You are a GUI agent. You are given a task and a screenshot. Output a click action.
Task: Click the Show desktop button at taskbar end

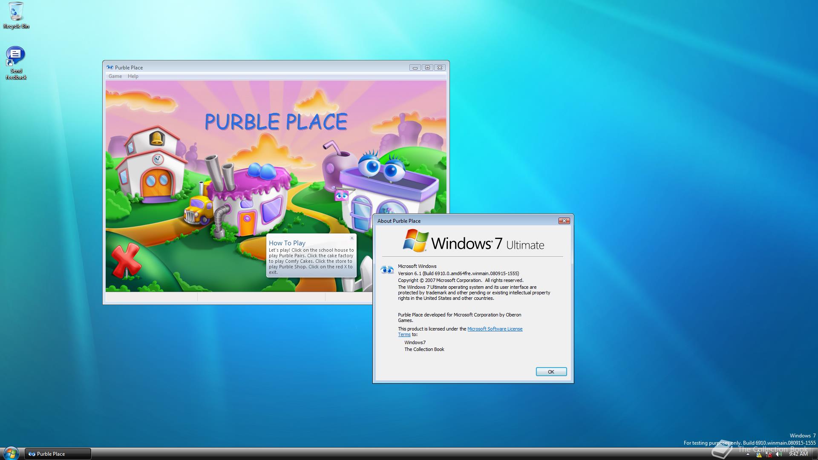pyautogui.click(x=815, y=454)
